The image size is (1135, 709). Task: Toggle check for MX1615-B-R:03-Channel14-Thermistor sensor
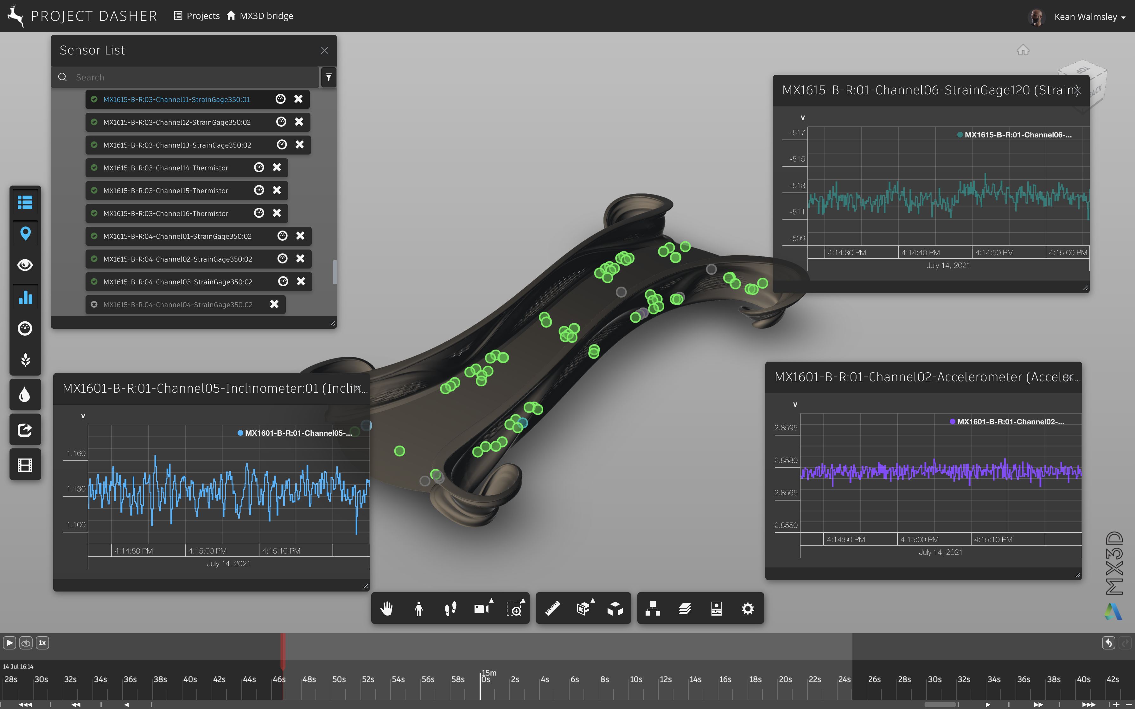tap(94, 168)
